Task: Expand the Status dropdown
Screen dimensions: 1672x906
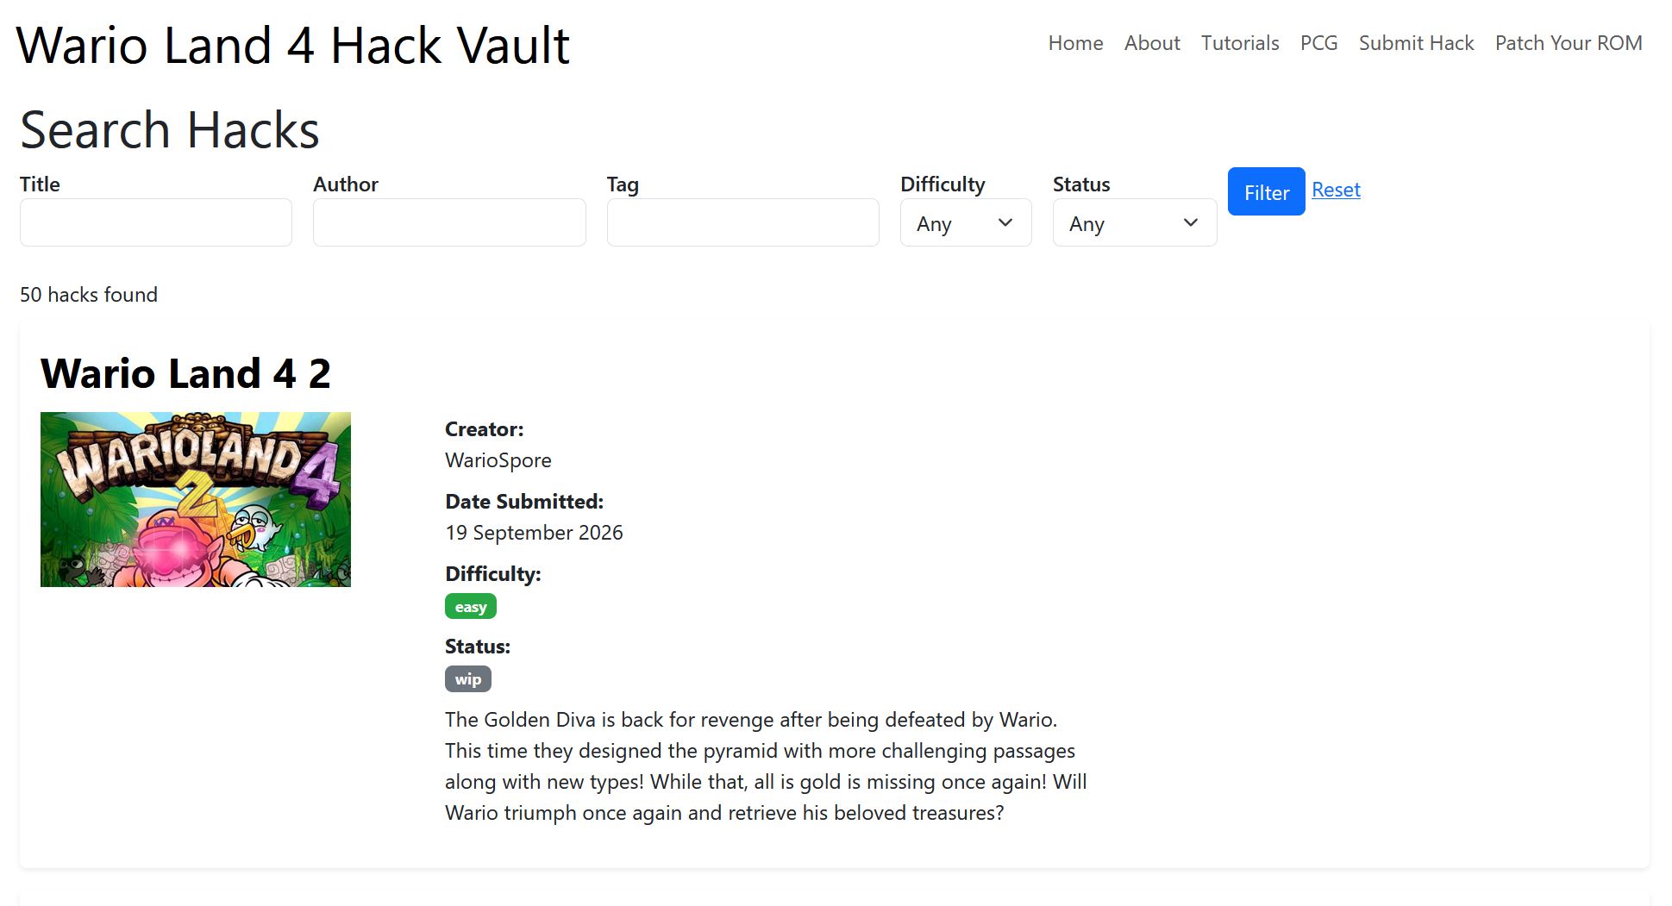Action: [x=1135, y=222]
